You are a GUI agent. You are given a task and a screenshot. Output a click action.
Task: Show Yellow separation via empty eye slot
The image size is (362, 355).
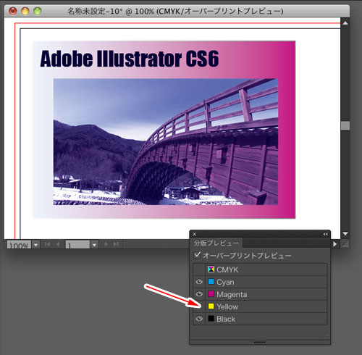point(199,306)
